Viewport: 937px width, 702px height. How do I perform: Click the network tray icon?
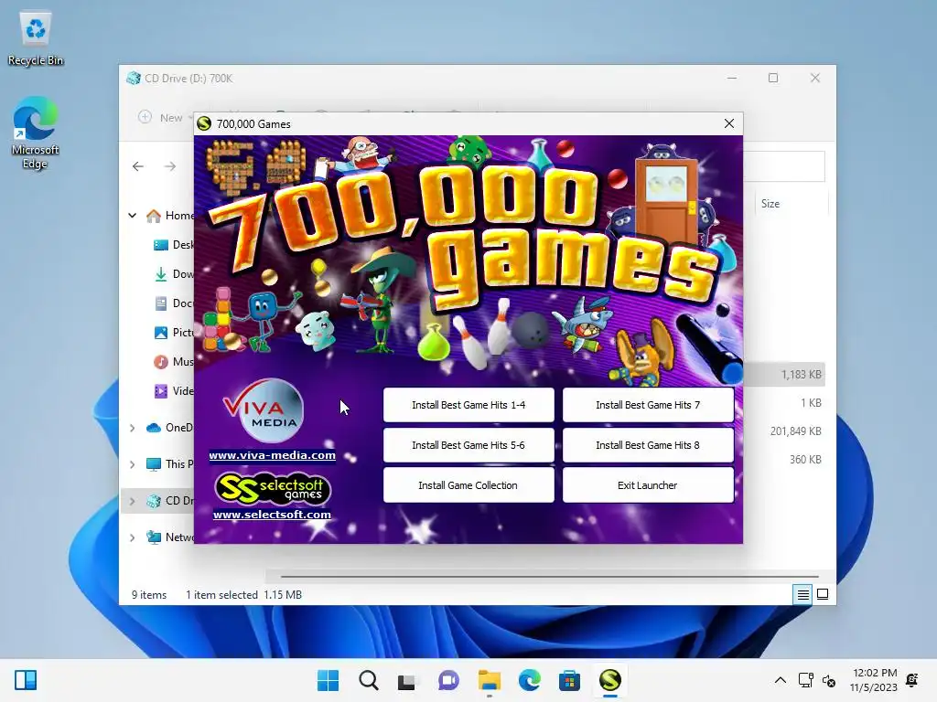pyautogui.click(x=805, y=680)
